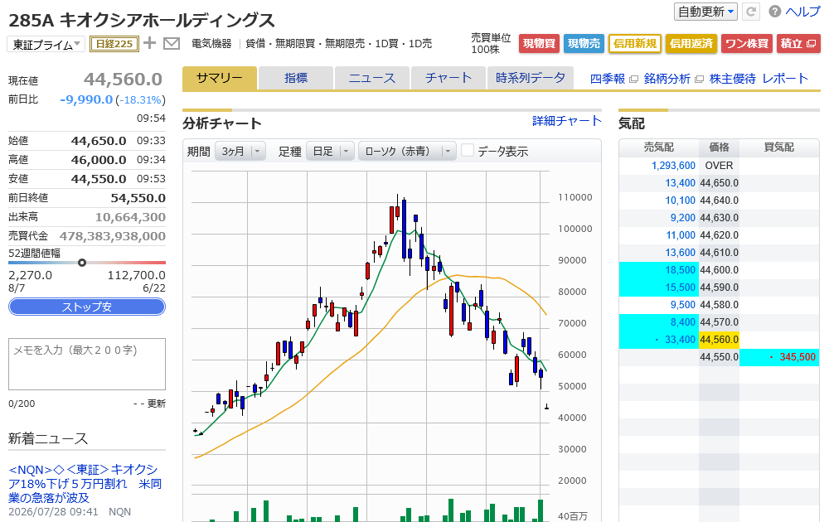This screenshot has height=522, width=829.
Task: Click external link icon beside 銘柄分析
Action: [699, 80]
